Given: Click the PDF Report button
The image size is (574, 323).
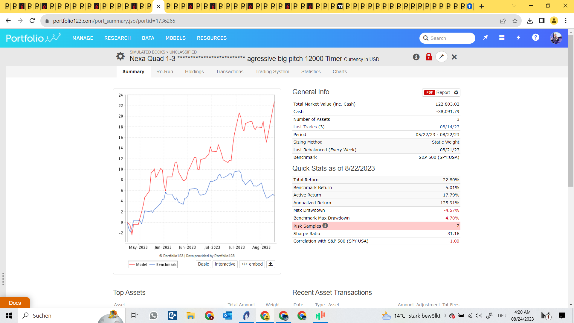Looking at the screenshot, I should (437, 92).
